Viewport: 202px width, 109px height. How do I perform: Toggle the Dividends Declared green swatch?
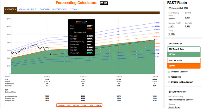click(x=169, y=72)
